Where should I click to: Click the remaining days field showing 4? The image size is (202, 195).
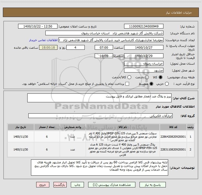coord(76,47)
